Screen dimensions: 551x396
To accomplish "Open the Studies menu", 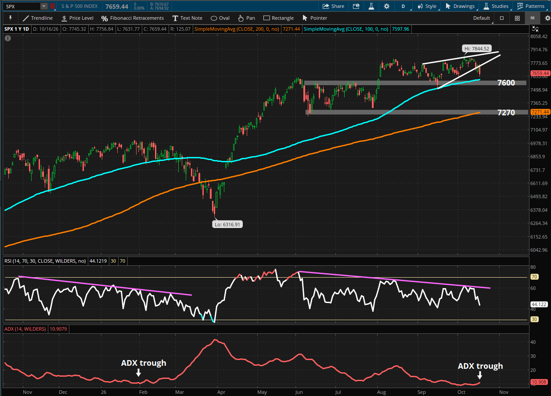I will [x=496, y=6].
